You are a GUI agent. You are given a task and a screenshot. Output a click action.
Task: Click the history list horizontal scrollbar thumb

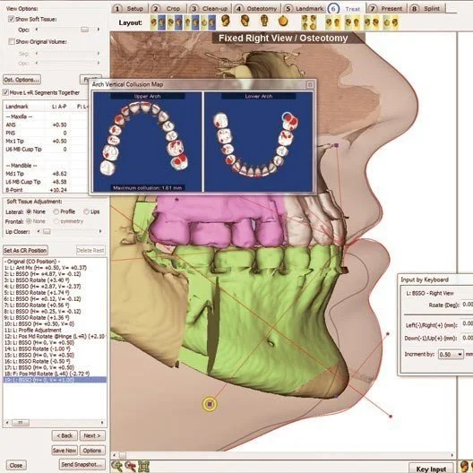(x=21, y=422)
